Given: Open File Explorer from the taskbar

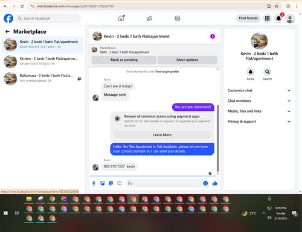Looking at the screenshot, I should (x=29, y=199).
